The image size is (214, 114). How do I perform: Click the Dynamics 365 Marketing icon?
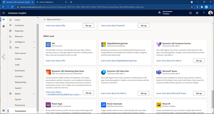pos(48,72)
